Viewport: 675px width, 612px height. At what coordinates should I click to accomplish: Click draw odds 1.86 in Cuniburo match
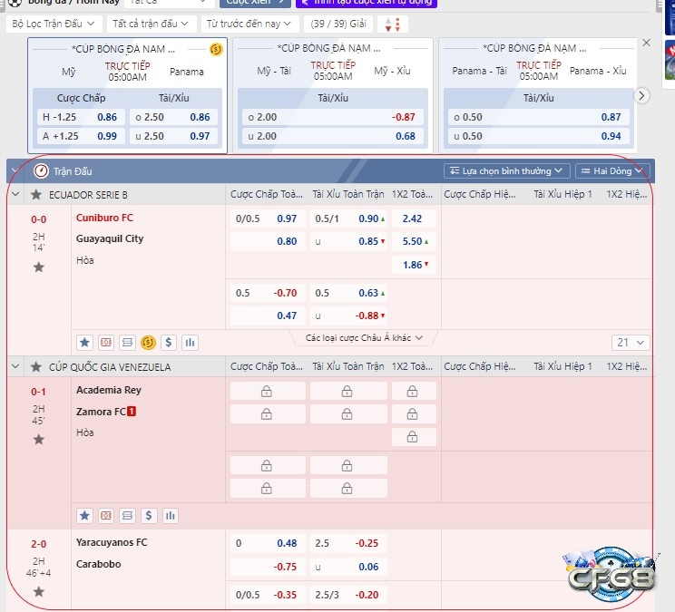click(414, 265)
